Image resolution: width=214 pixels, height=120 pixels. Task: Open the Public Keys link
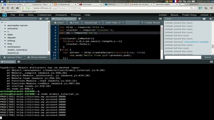click(x=189, y=15)
